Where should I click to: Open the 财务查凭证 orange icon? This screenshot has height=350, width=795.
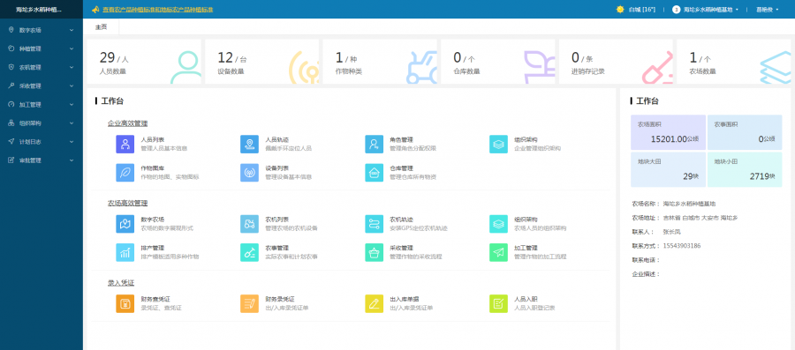pos(125,303)
